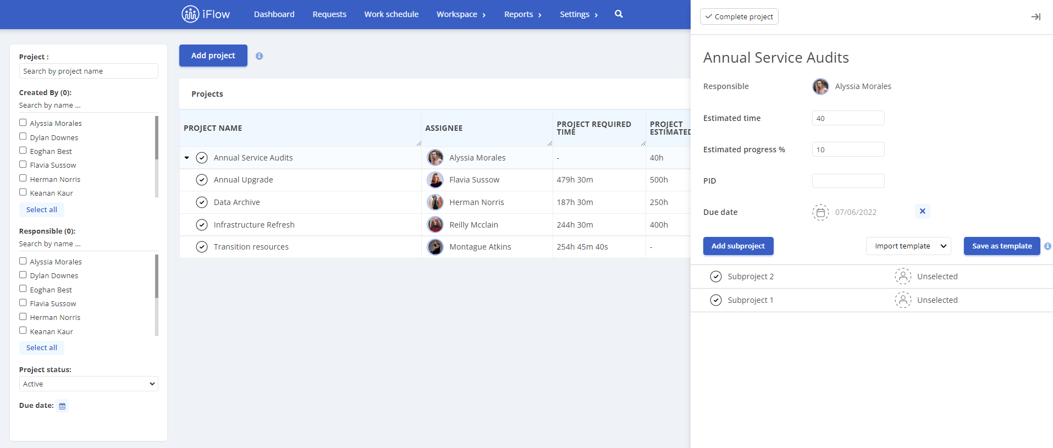
Task: Open Settings menu
Action: [x=579, y=14]
